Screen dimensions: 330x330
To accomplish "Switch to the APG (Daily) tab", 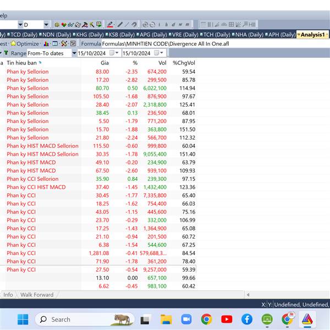I will pyautogui.click(x=152, y=35).
